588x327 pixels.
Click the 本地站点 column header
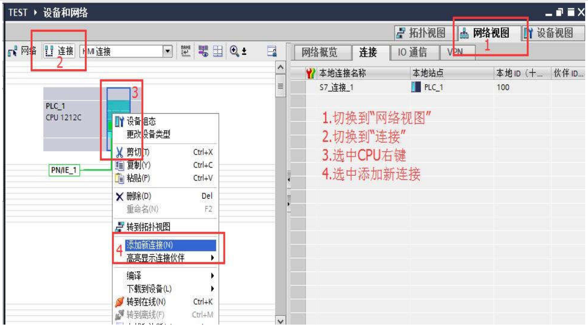[x=428, y=73]
